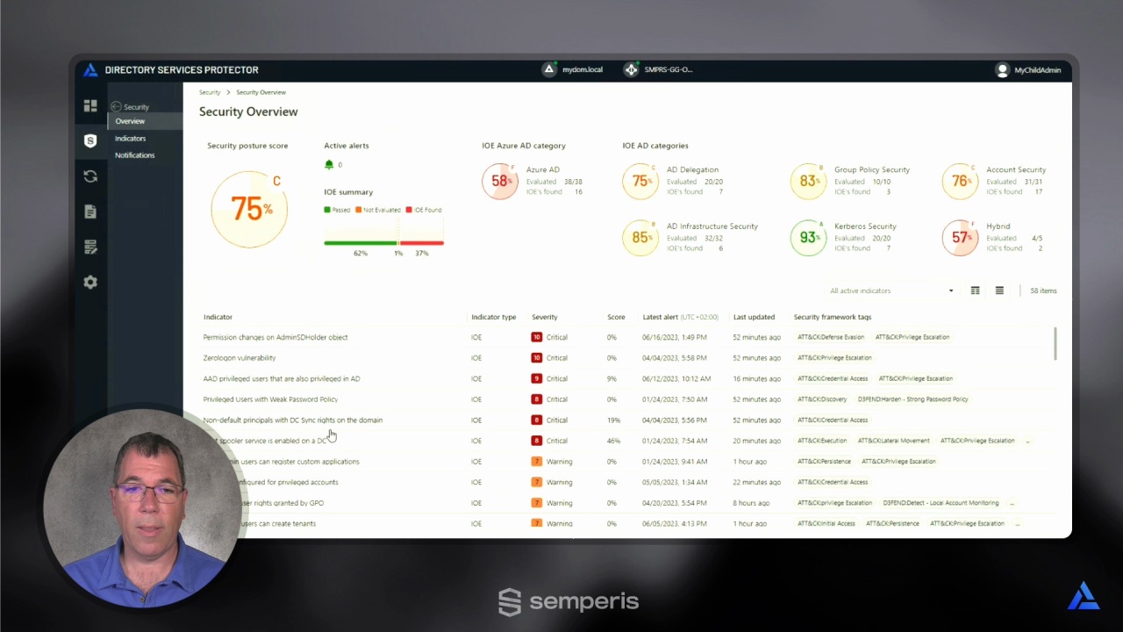Click the mydom.local domain icon

pyautogui.click(x=549, y=69)
